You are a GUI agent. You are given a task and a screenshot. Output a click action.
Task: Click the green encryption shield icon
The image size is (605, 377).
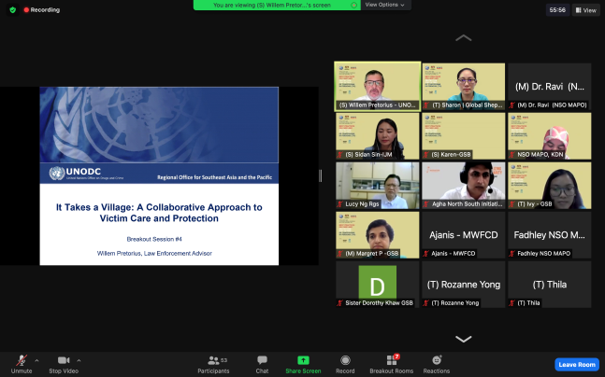tap(13, 9)
